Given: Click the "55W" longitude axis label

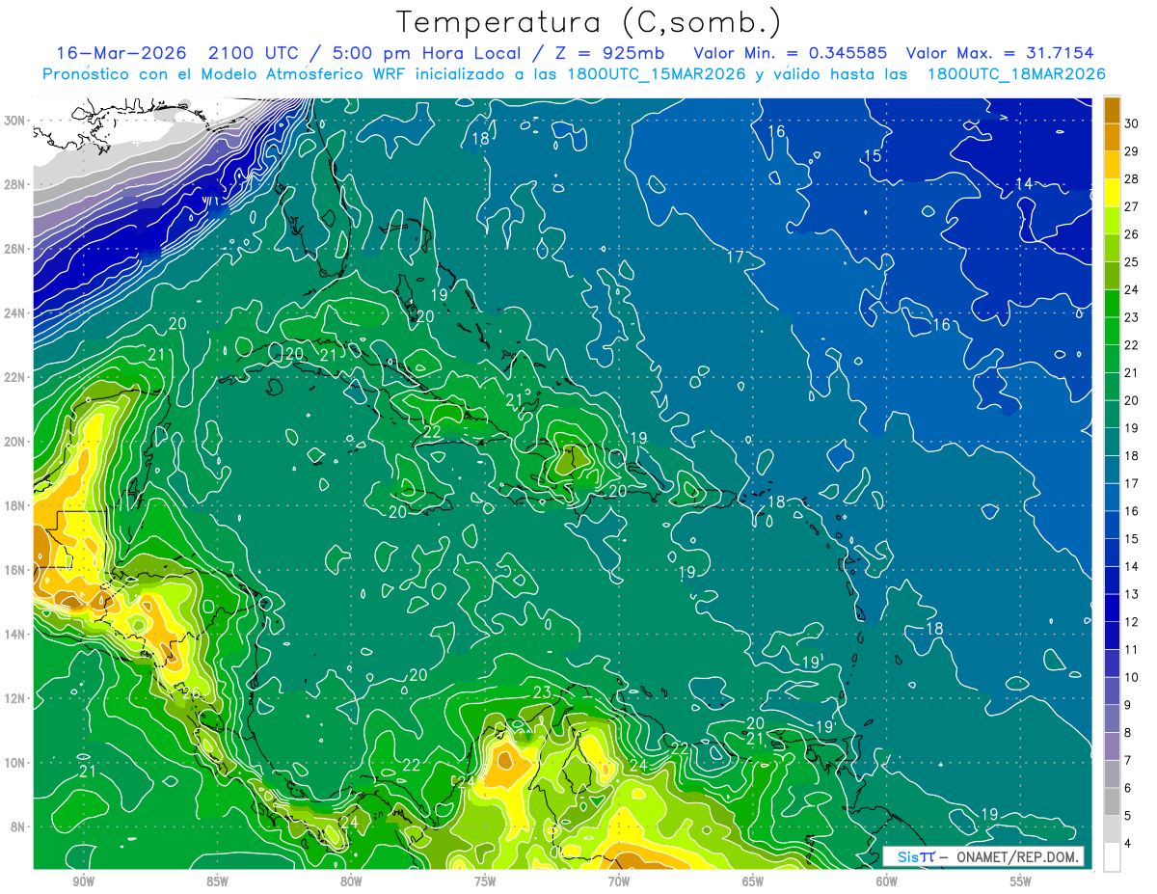Looking at the screenshot, I should [1021, 882].
